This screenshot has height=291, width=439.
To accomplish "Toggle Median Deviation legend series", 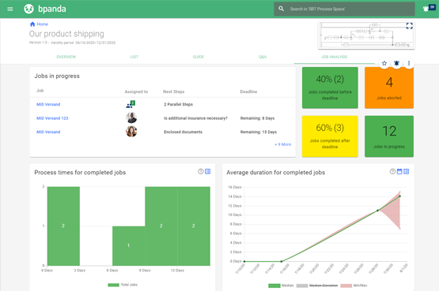I will point(317,285).
